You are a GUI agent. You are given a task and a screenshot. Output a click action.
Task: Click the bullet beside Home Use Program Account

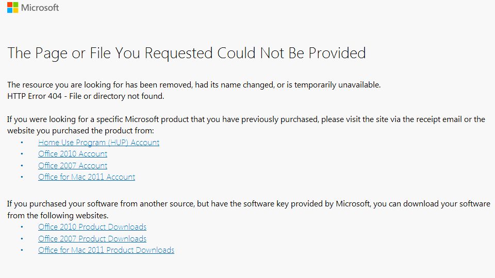[22, 143]
